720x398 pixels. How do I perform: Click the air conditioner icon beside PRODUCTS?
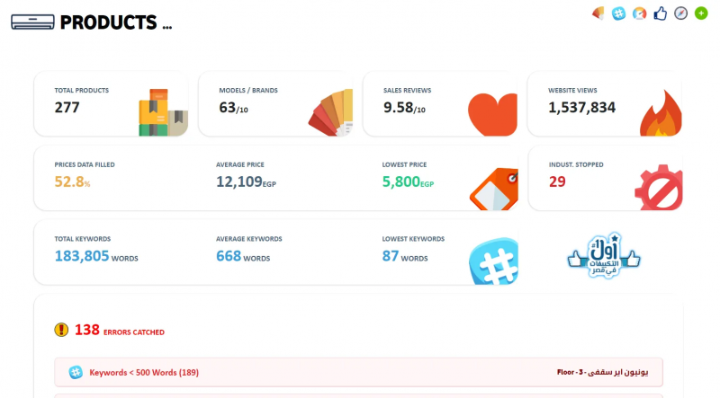pyautogui.click(x=31, y=22)
